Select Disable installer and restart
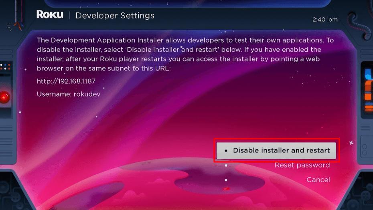This screenshot has width=373, height=210. (x=281, y=151)
